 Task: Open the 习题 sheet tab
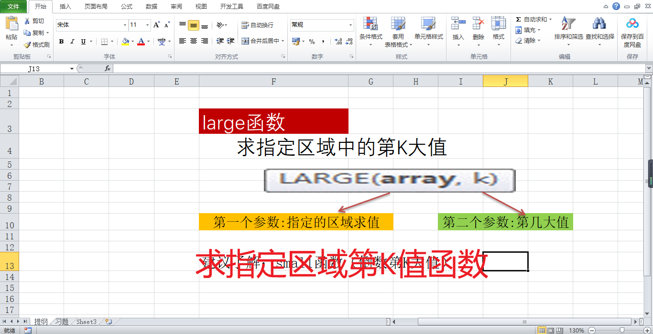point(62,322)
